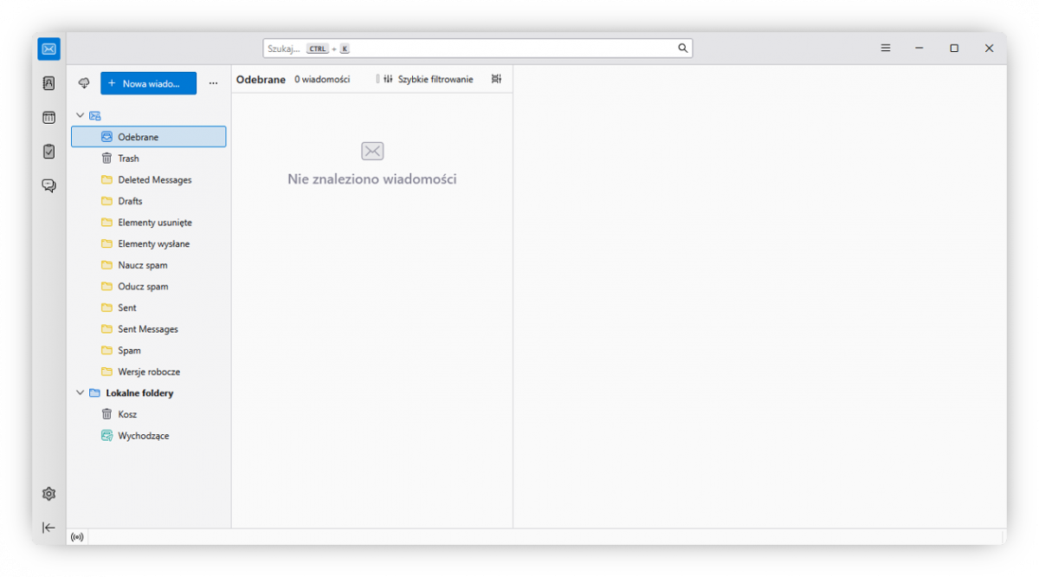Collapse the Lokalne foldery section
The height and width of the screenshot is (577, 1039).
[x=80, y=392]
